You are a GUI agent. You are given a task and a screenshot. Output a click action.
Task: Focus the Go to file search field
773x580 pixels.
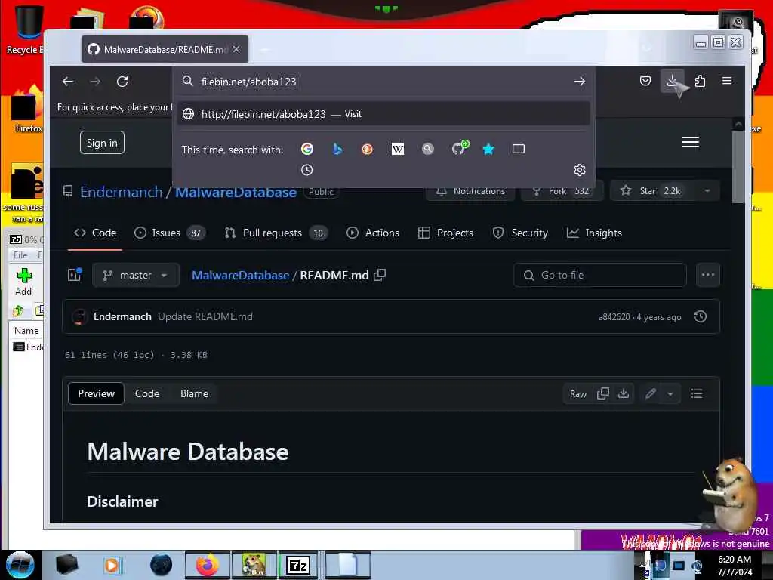pyautogui.click(x=599, y=275)
